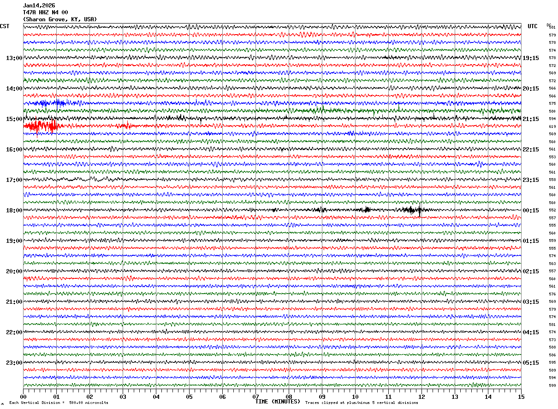Click the TIME (MINUTES) axis title
This screenshot has height=409, width=558.
278,402
